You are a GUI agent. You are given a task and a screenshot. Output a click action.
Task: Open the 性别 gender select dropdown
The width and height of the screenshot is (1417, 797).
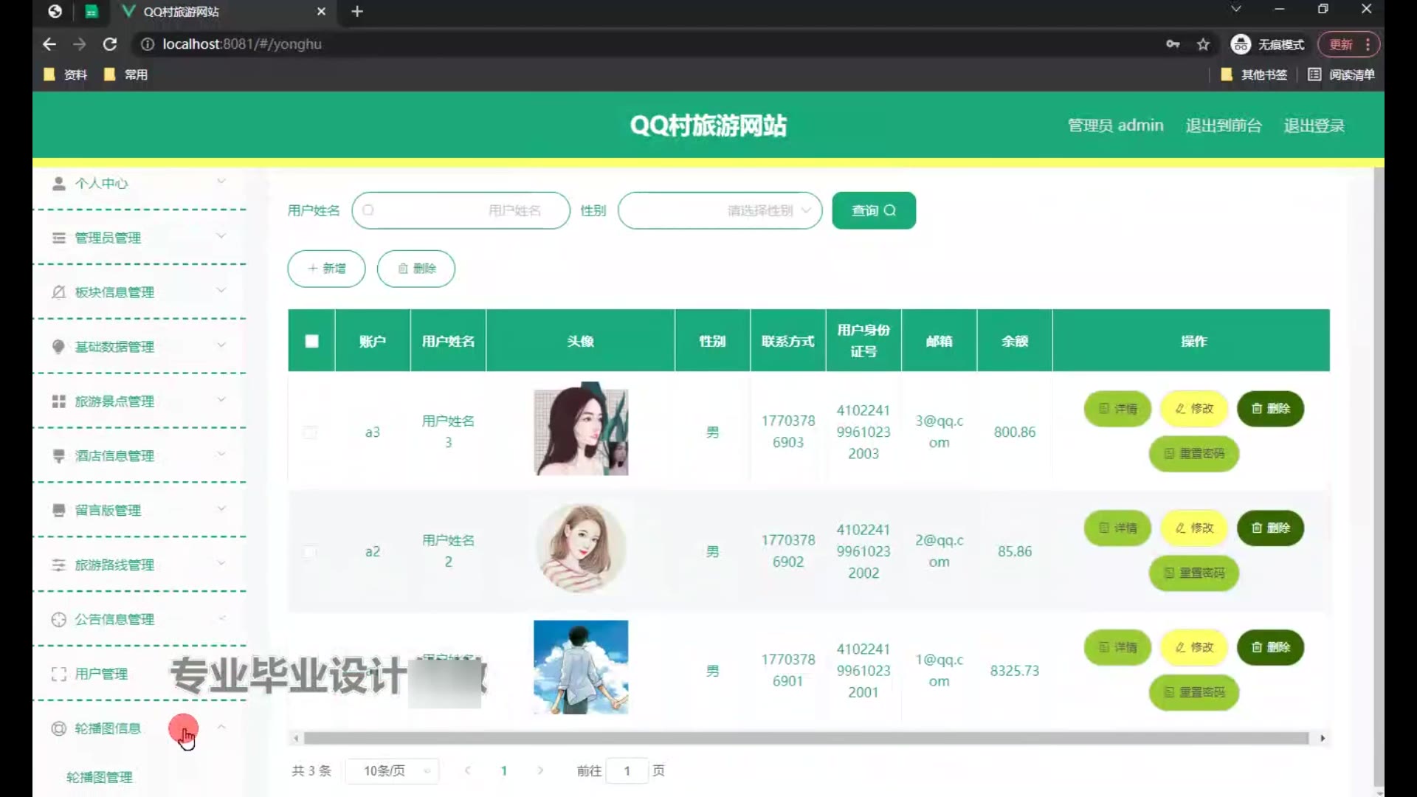pyautogui.click(x=720, y=211)
